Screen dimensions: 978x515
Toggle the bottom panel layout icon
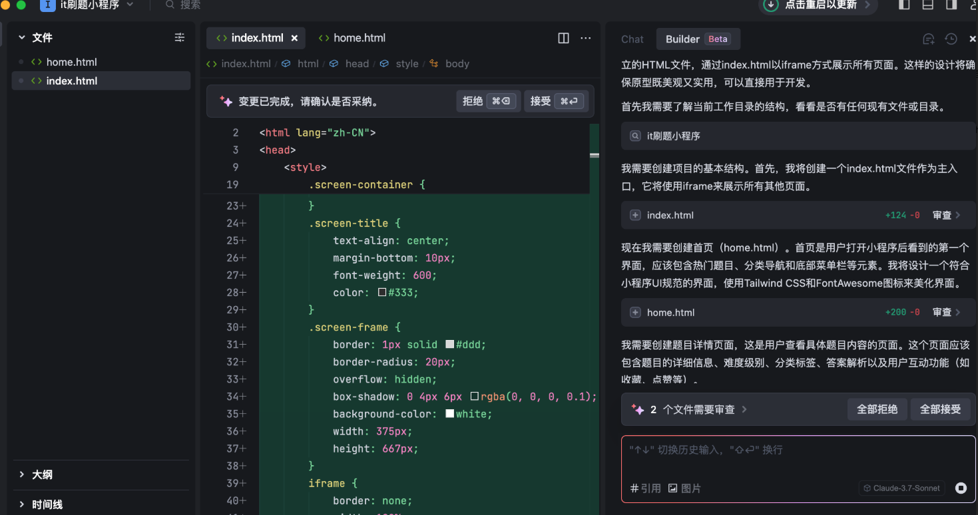pos(927,5)
